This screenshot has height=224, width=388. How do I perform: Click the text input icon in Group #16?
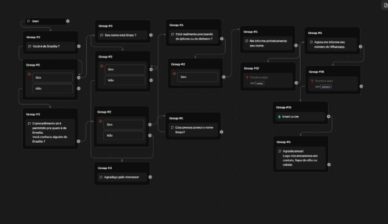[x=312, y=81]
